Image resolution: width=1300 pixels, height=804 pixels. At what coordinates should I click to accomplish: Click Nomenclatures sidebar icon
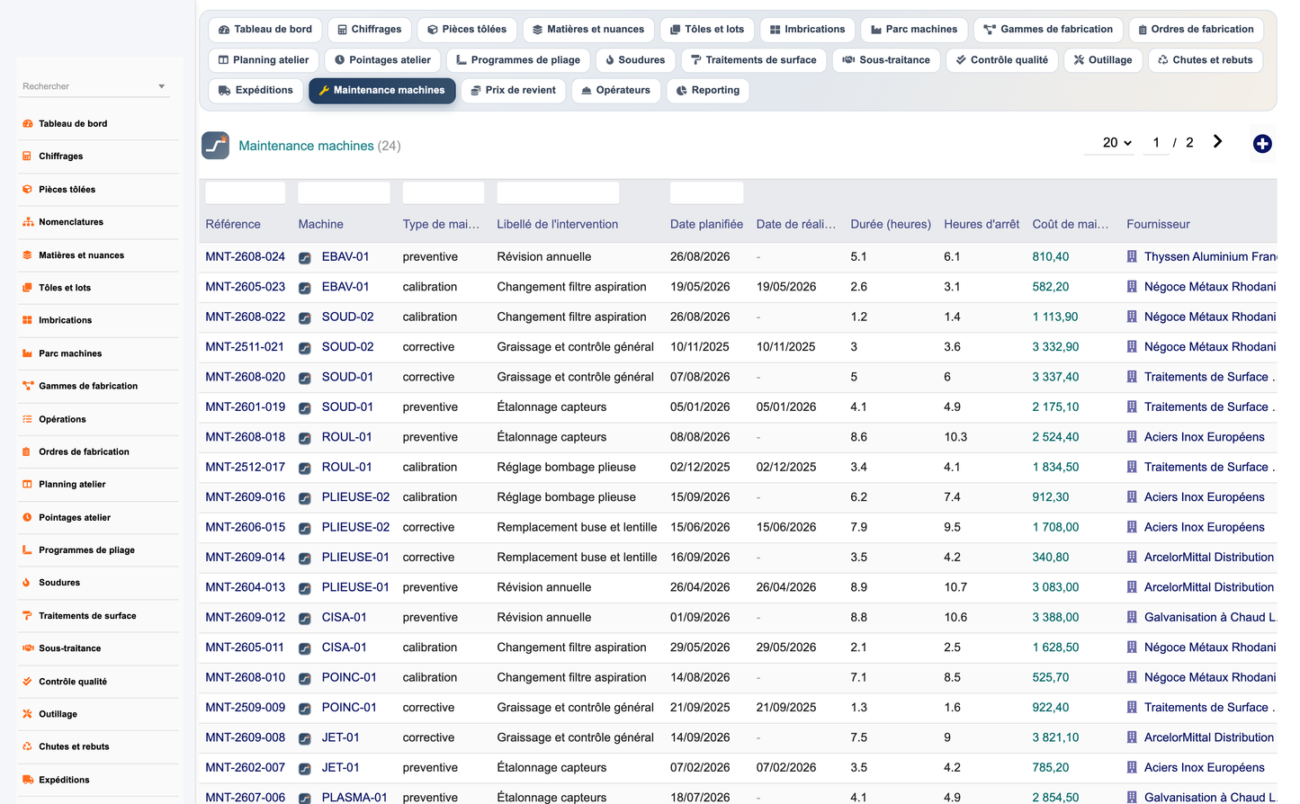click(x=28, y=222)
